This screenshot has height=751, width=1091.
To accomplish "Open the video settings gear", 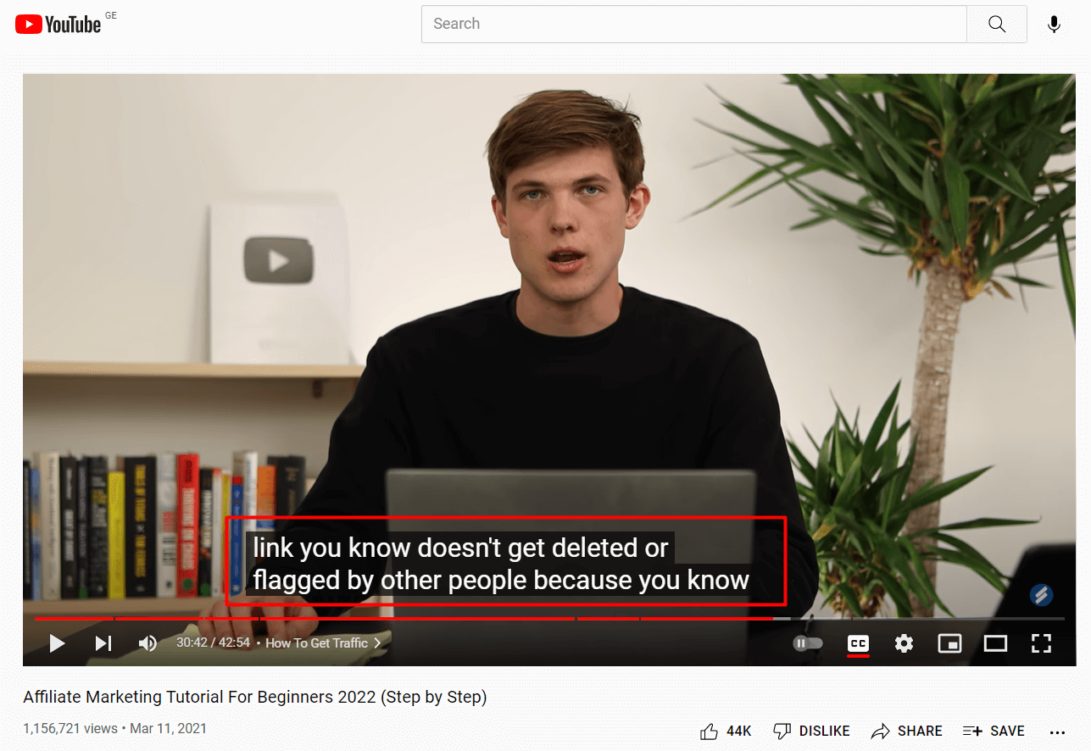I will (905, 643).
